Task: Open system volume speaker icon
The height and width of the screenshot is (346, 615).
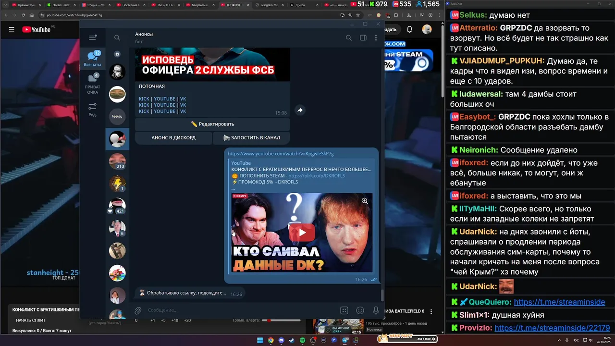Action: pos(591,340)
